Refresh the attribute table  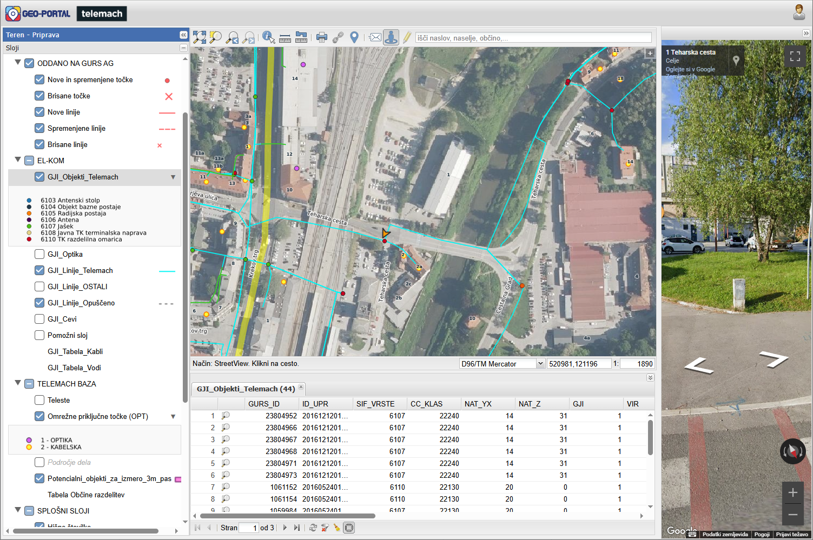[x=313, y=528]
